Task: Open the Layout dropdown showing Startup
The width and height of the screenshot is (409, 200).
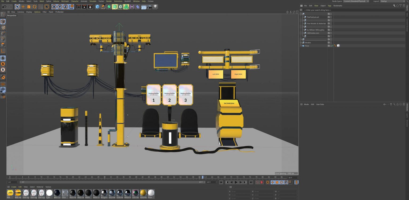Action: coord(392,1)
